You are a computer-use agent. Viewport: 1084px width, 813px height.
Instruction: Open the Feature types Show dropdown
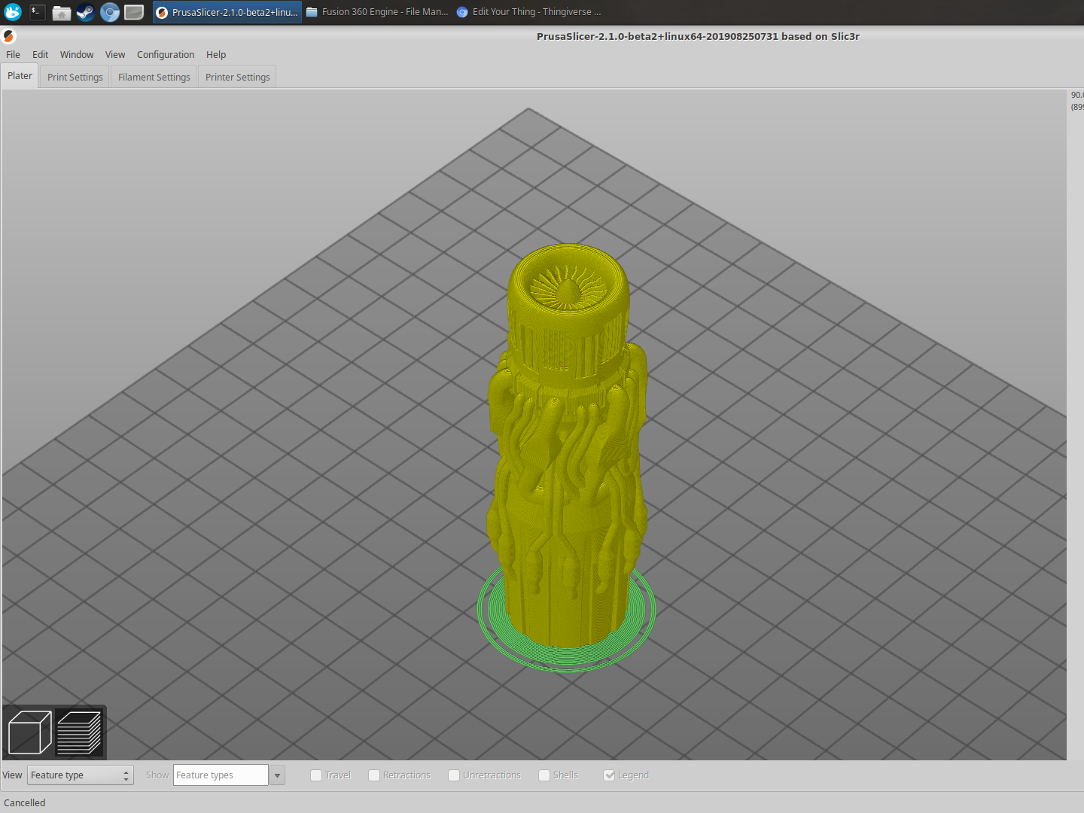277,775
